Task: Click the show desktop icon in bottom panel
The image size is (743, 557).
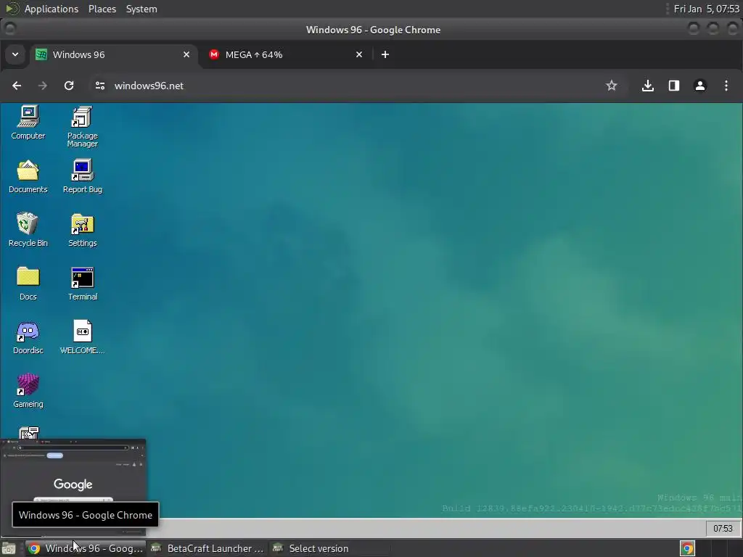Action: (x=9, y=549)
